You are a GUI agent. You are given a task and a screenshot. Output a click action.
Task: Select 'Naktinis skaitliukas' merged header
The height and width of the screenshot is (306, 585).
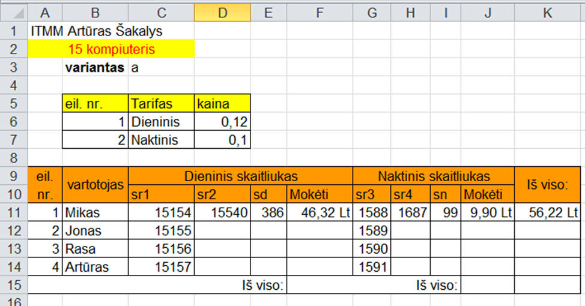point(434,176)
